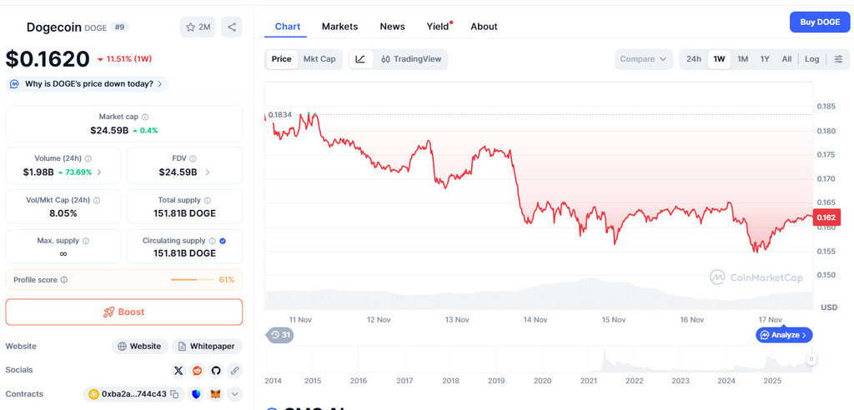Expand more contracts chevron

234,394
